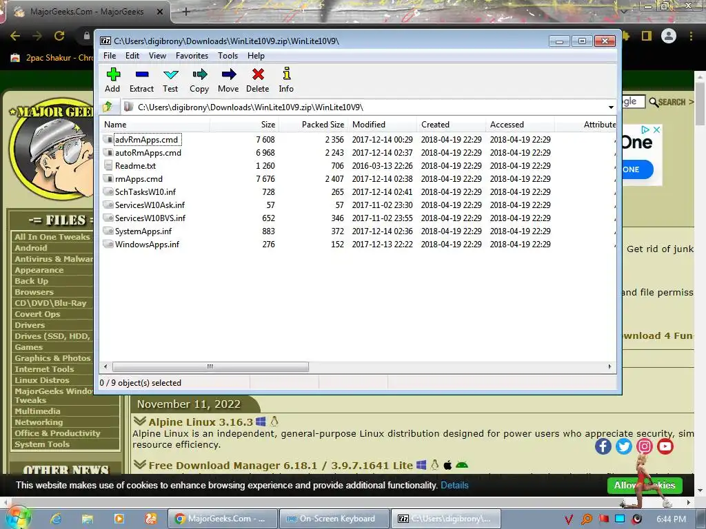Image resolution: width=706 pixels, height=529 pixels.
Task: Sort by the Created column header
Action: point(451,125)
